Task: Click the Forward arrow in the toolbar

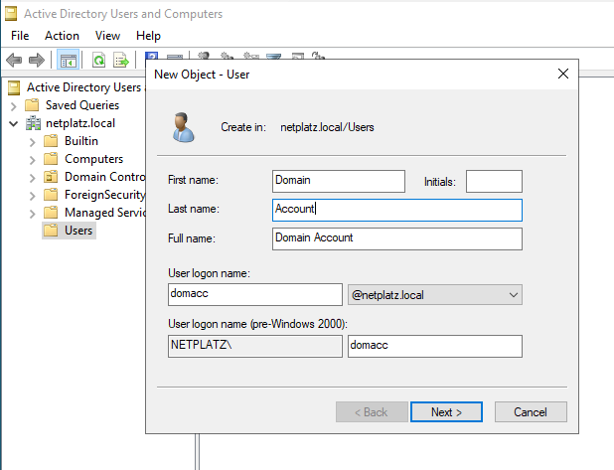Action: click(37, 61)
